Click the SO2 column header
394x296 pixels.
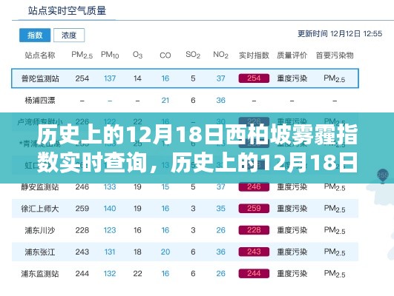pos(193,55)
